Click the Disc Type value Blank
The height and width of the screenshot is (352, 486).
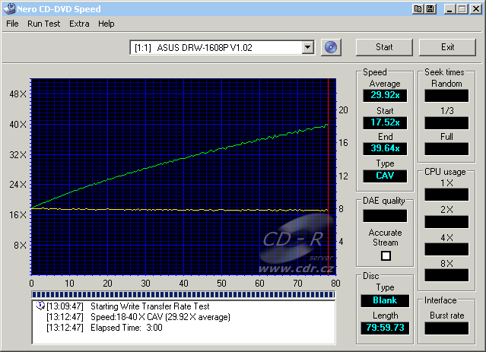coord(385,300)
